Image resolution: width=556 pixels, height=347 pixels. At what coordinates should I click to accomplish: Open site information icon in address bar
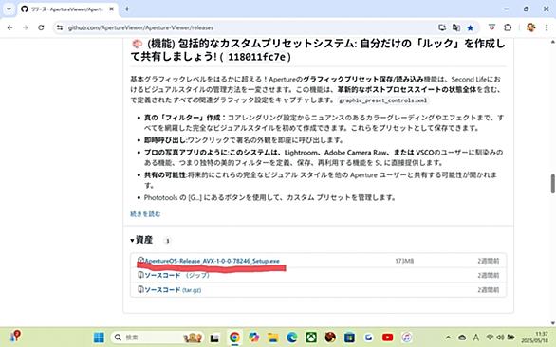point(60,27)
